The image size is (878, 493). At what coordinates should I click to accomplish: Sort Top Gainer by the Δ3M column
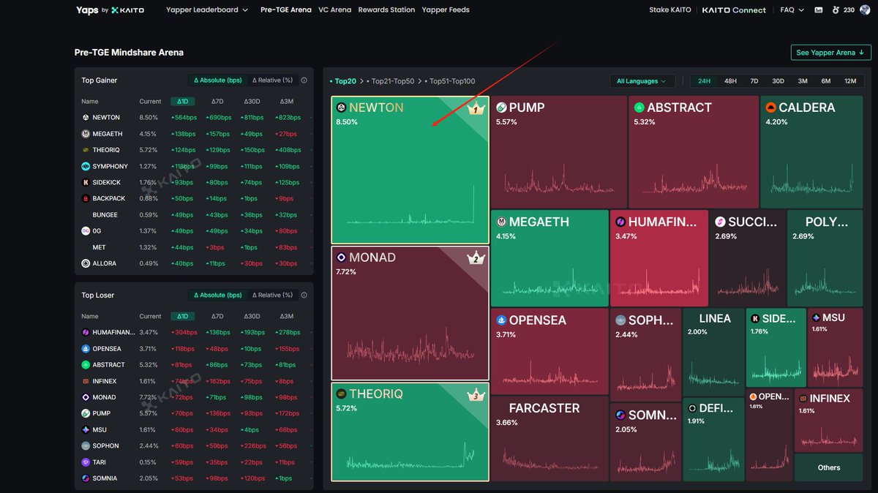pyautogui.click(x=287, y=102)
